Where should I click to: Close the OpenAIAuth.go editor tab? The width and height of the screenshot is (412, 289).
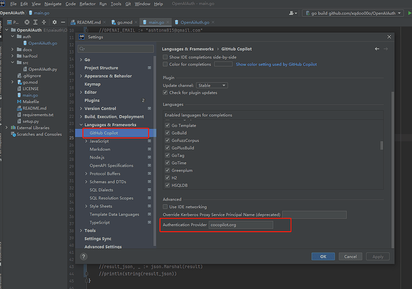click(213, 22)
